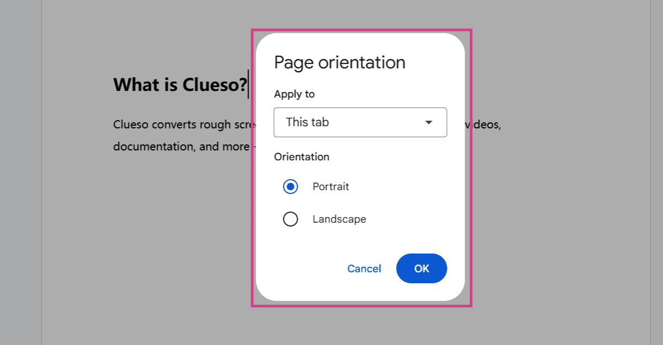Click the gray margin right of page

coord(657,172)
